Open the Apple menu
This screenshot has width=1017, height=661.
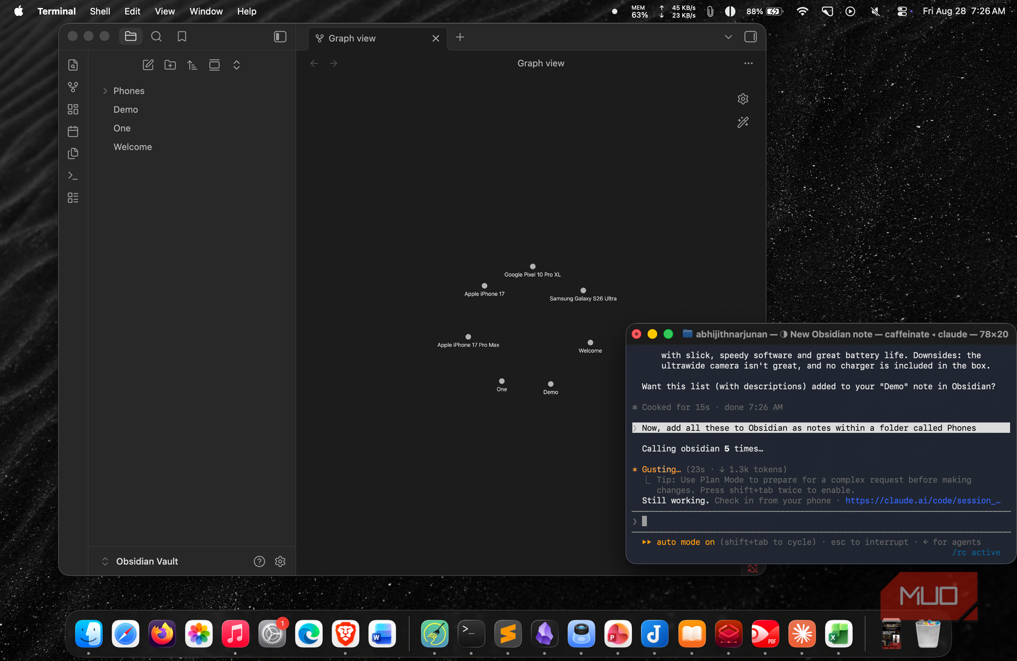18,11
